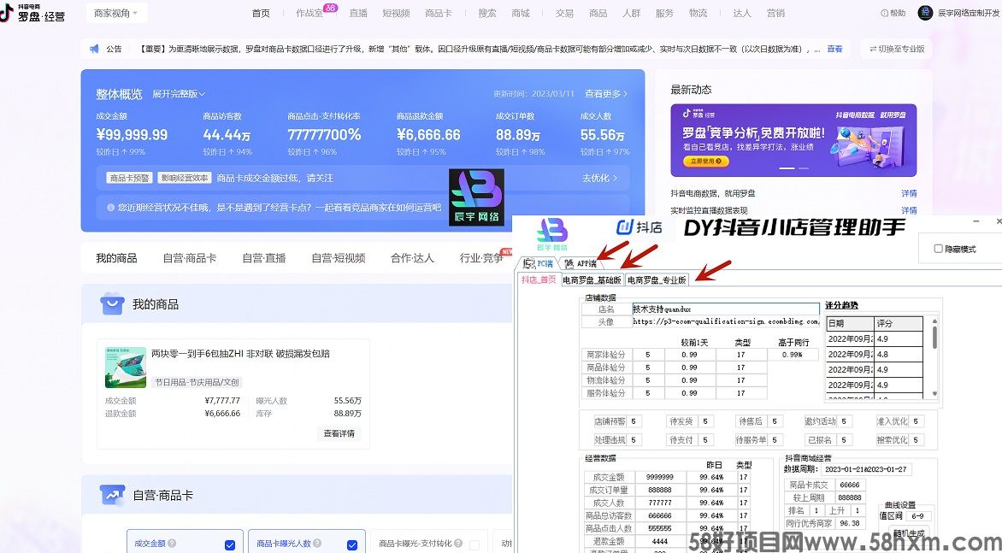Click the 值区间 field showing 6-9

tap(917, 516)
